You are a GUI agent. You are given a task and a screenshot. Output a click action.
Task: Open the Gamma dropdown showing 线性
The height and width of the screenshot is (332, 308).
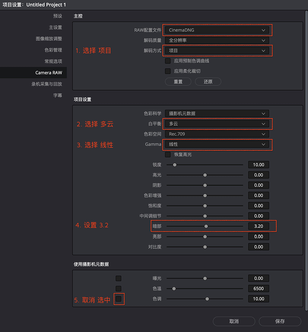click(217, 144)
